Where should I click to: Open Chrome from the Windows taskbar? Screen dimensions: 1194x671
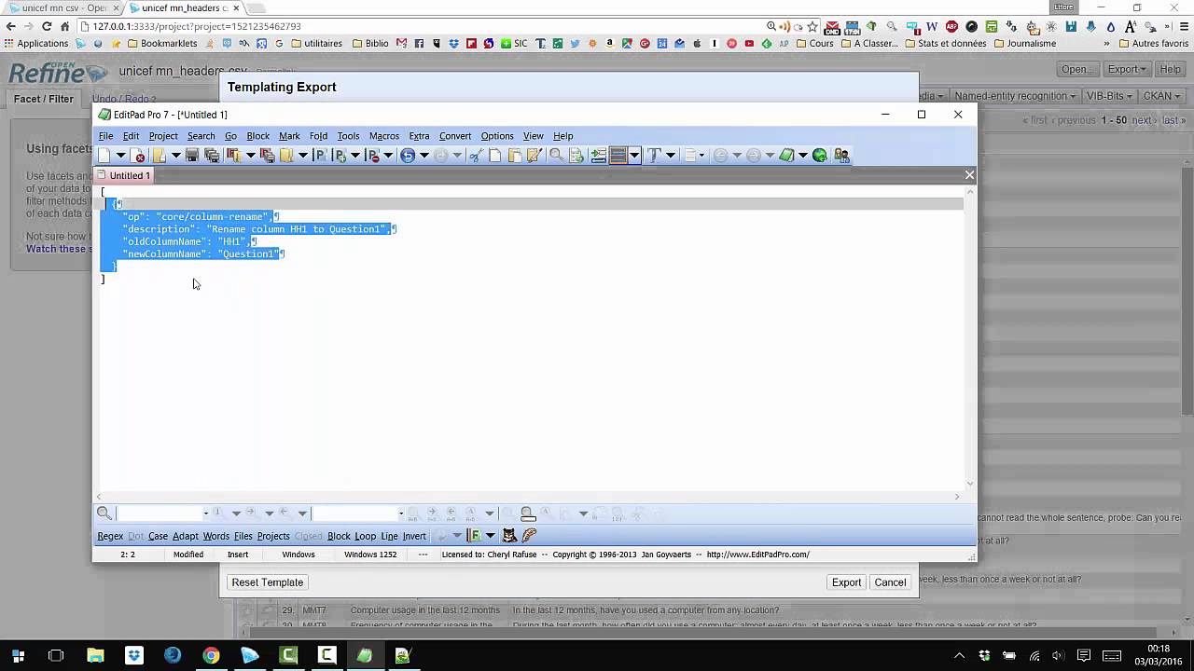[x=211, y=655]
